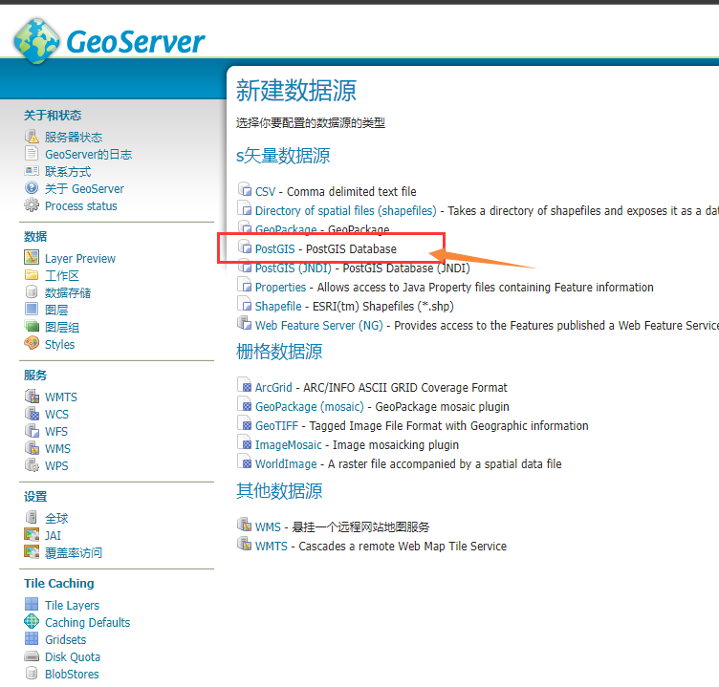Viewport: 719px width, 687px height.
Task: Click the data stores cylinder icon
Action: [x=32, y=292]
